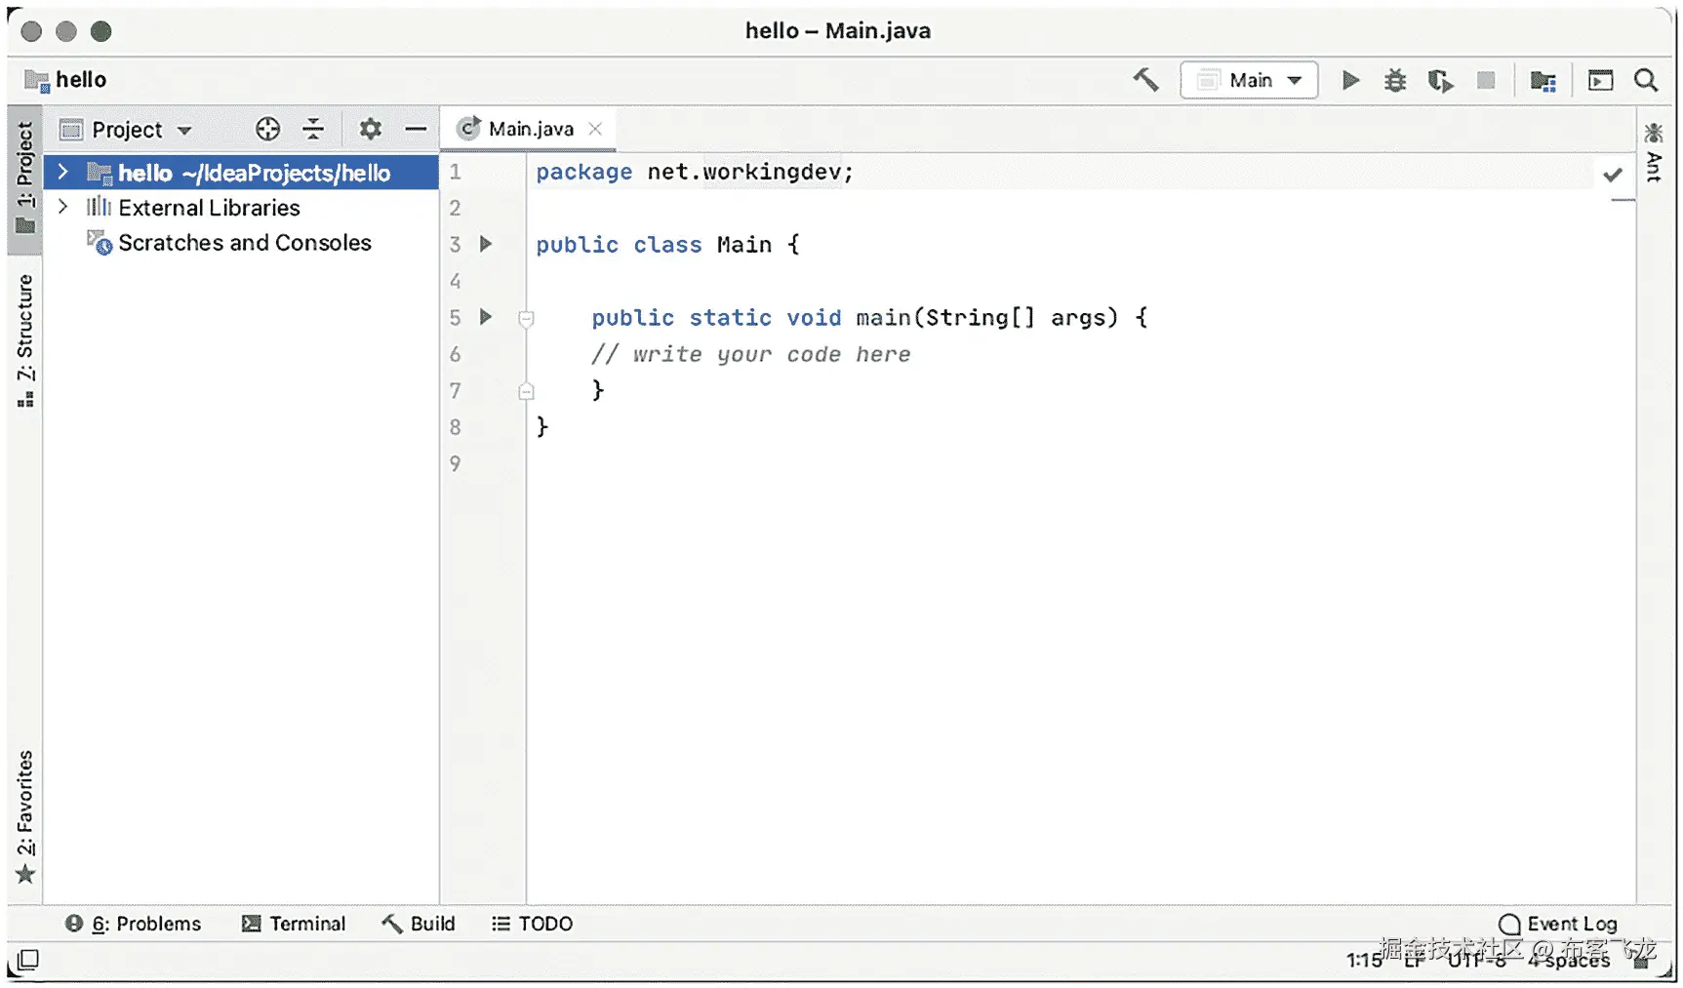Expand the hello project tree node
Image resolution: width=1683 pixels, height=988 pixels.
pos(63,172)
